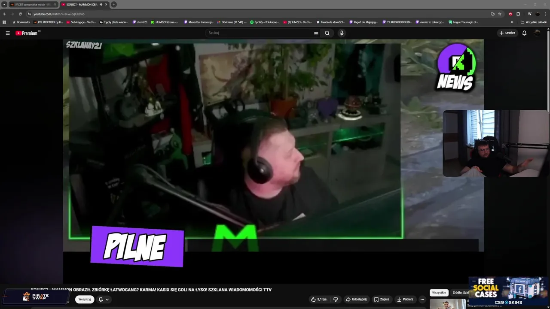The height and width of the screenshot is (309, 550).
Task: Open YouTube notifications bell in header
Action: pyautogui.click(x=524, y=33)
